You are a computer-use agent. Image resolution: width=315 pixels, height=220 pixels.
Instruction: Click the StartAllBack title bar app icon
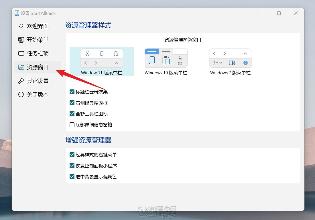click(x=17, y=13)
